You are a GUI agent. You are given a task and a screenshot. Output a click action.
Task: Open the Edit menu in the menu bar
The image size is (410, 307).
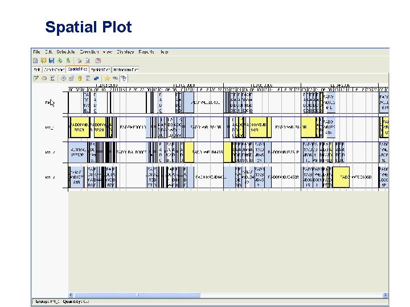(48, 52)
